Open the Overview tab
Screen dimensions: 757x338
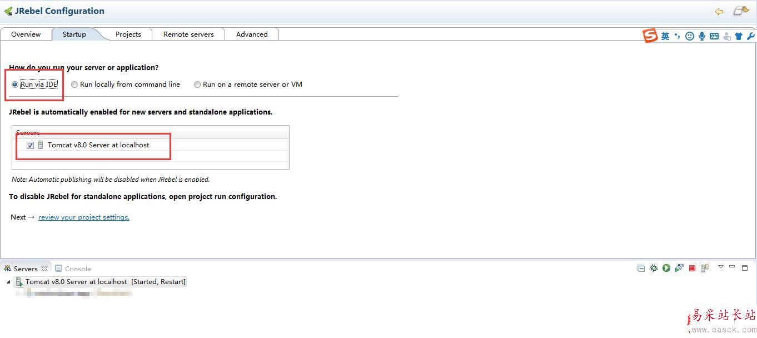click(x=26, y=34)
